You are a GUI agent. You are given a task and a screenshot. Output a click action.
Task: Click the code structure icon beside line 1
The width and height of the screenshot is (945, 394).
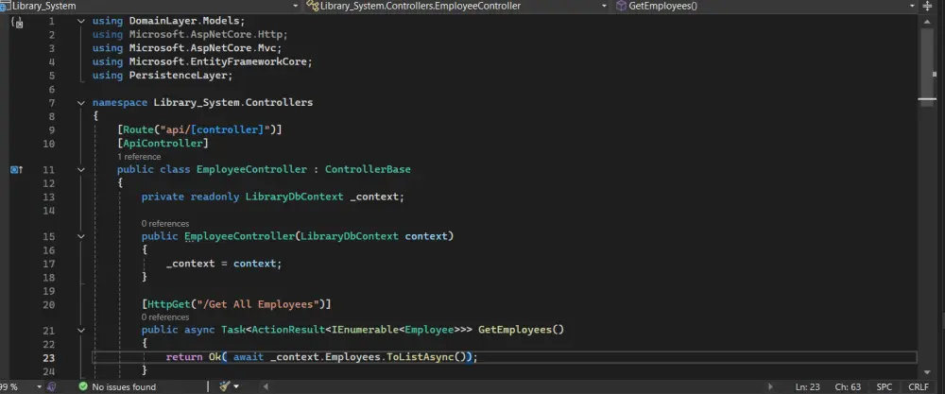pyautogui.click(x=17, y=23)
